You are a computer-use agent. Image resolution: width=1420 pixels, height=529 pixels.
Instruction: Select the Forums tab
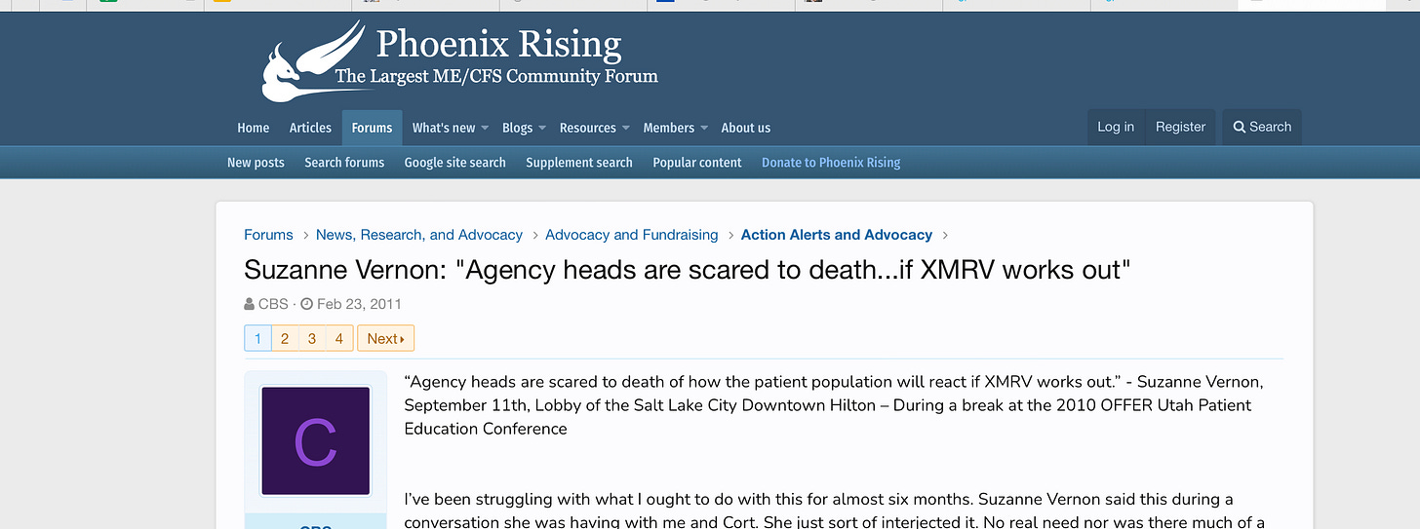(x=372, y=128)
